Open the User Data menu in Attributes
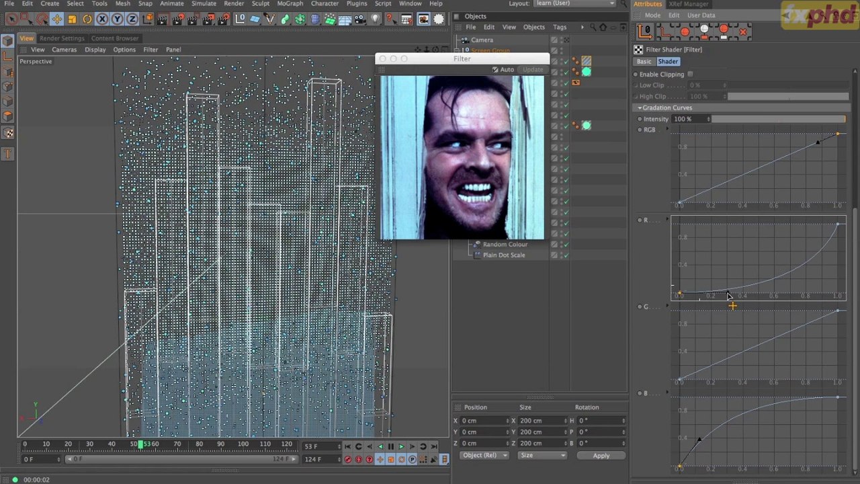Viewport: 860px width, 484px height. 701,15
